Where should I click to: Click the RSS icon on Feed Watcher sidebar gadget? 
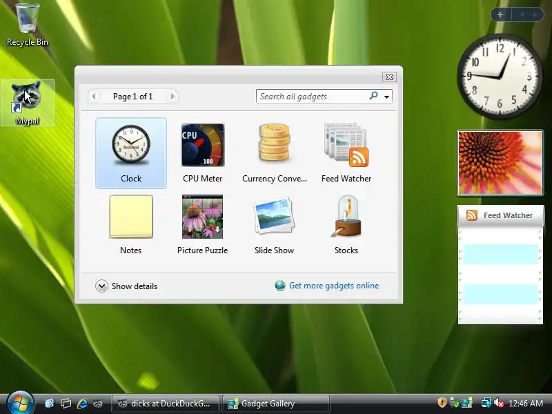pyautogui.click(x=472, y=215)
